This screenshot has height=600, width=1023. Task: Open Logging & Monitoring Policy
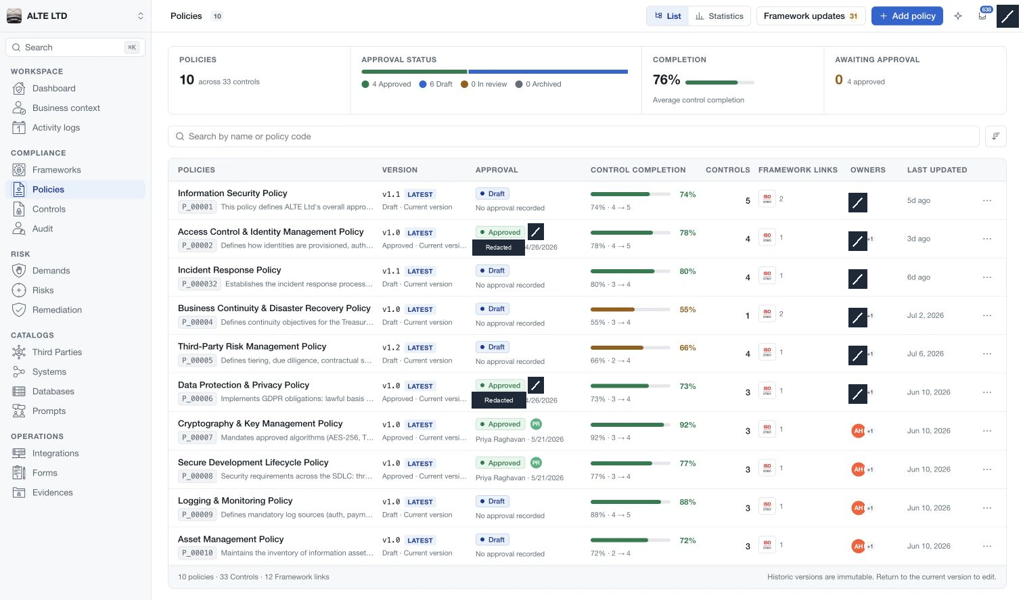point(235,501)
